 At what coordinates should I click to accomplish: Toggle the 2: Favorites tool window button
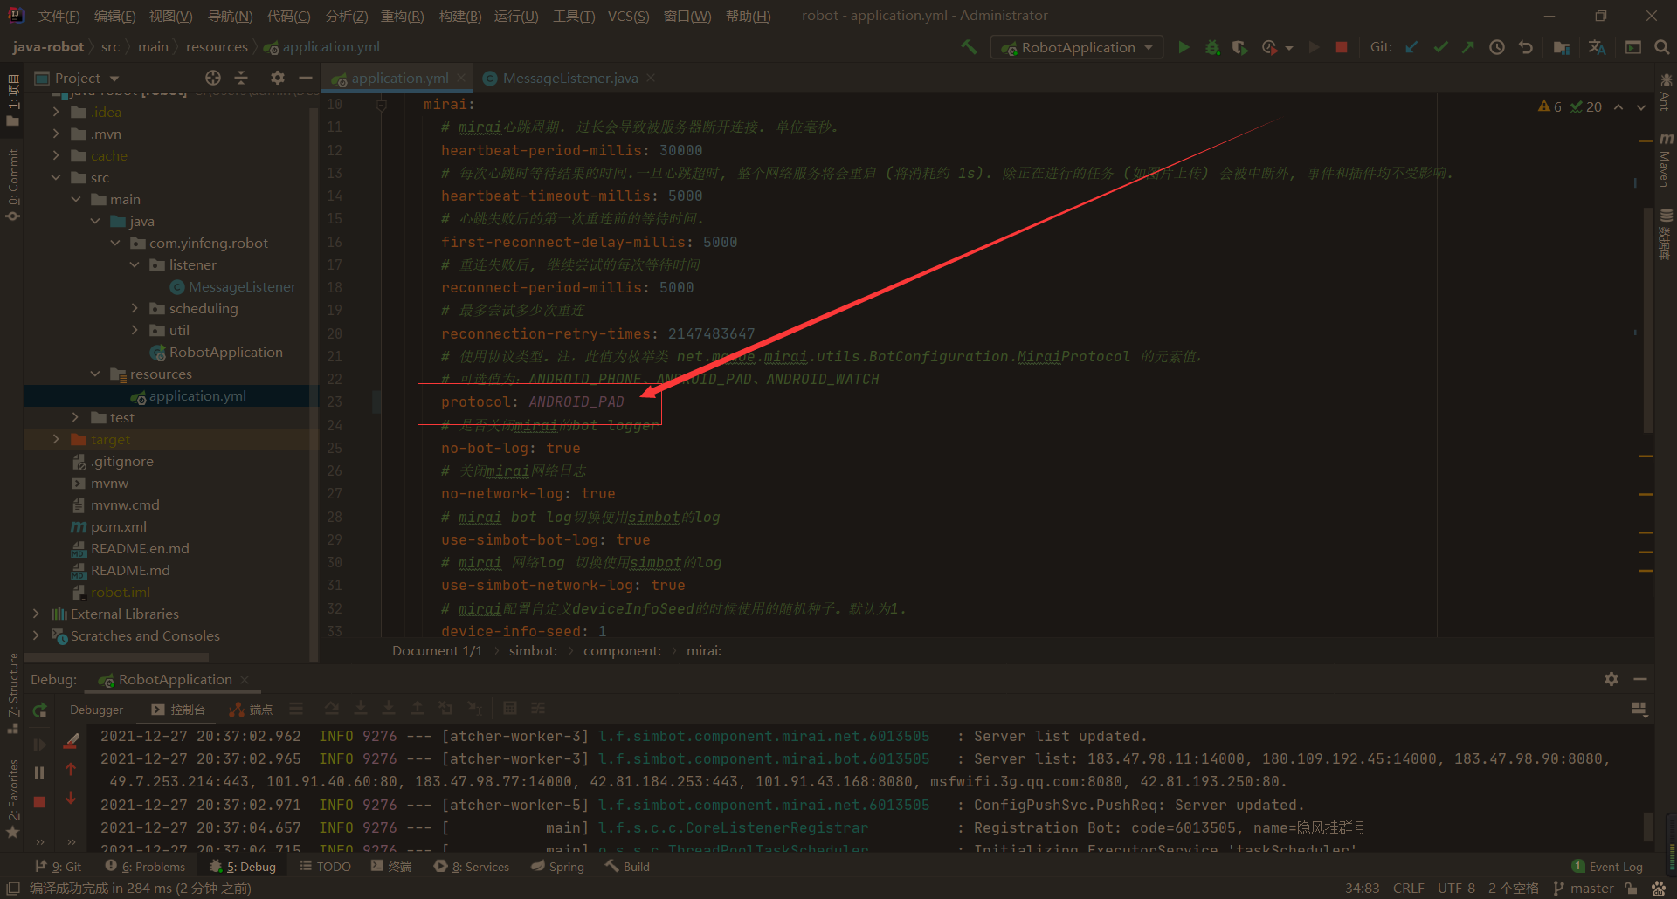tap(12, 798)
